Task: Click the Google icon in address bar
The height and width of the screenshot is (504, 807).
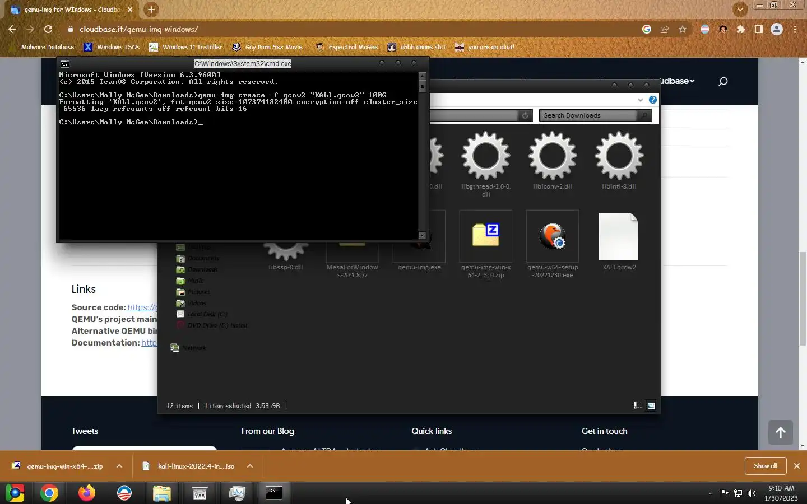Action: click(x=647, y=29)
